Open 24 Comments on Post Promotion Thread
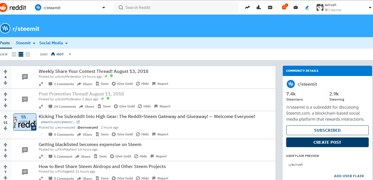 click(x=62, y=106)
